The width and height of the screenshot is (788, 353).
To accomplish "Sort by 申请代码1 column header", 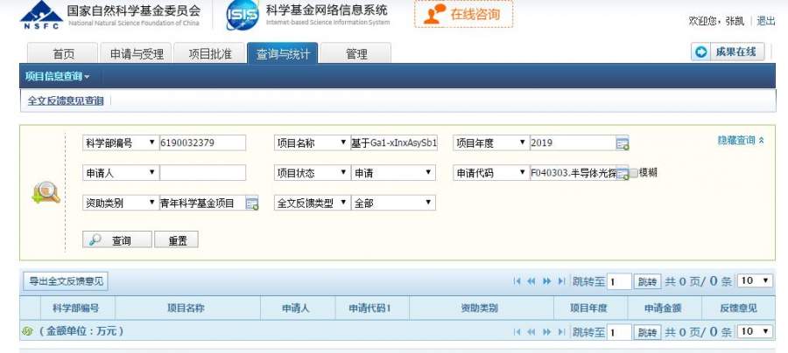I will pyautogui.click(x=370, y=308).
